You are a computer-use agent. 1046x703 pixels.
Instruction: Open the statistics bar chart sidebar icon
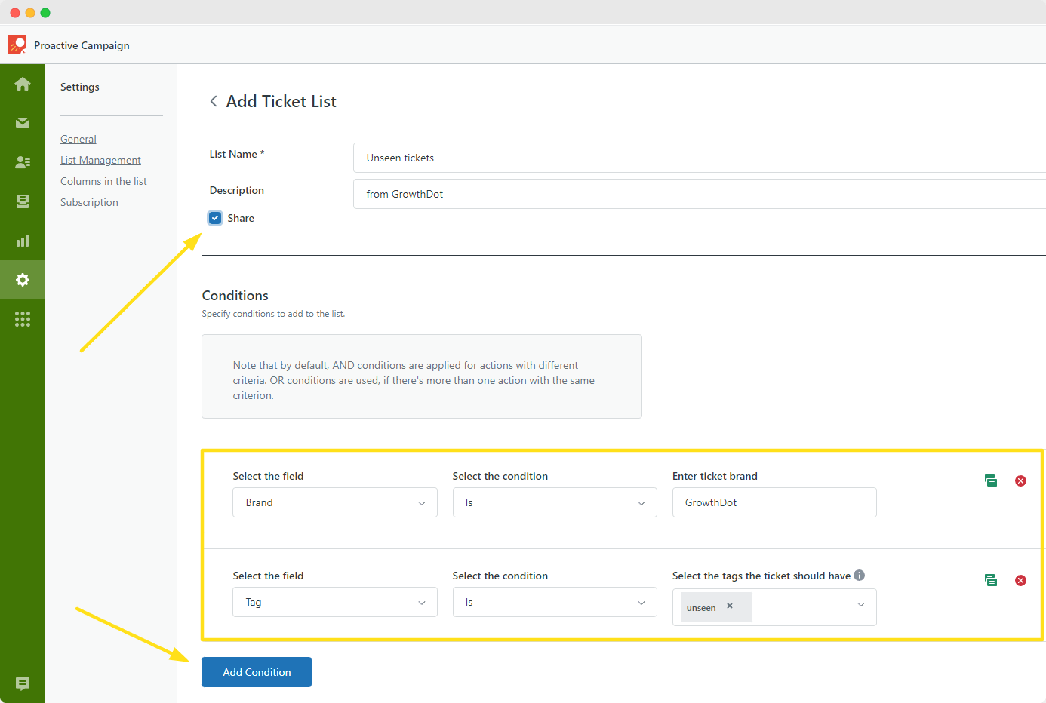pyautogui.click(x=23, y=241)
